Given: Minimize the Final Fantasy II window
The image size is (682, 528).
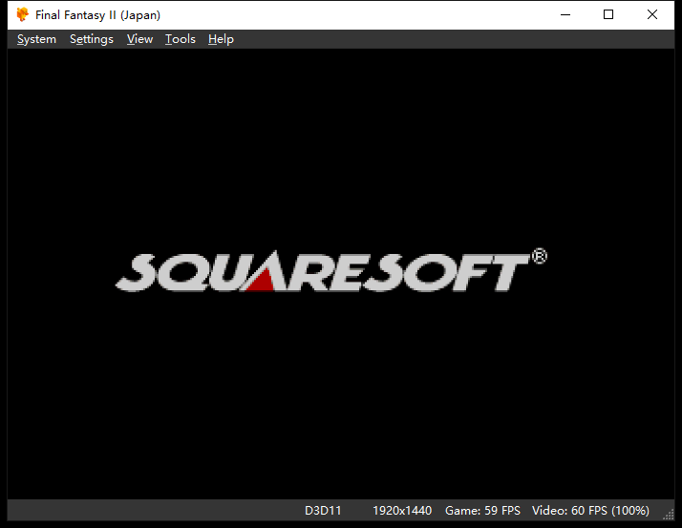Looking at the screenshot, I should (565, 14).
